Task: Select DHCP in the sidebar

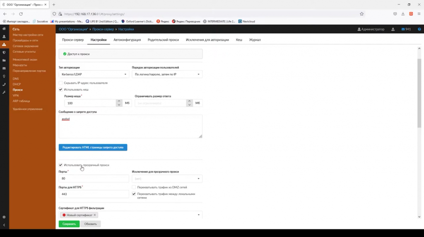Action: (x=17, y=84)
